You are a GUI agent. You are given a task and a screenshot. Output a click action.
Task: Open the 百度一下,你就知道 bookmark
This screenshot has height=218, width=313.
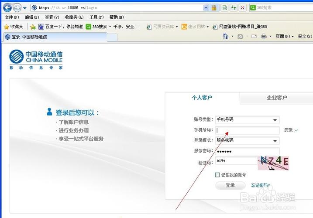61,27
